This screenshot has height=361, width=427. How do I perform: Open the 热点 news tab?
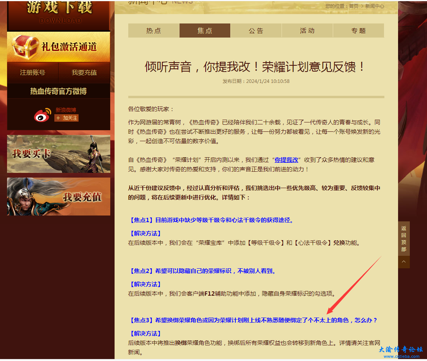154,31
